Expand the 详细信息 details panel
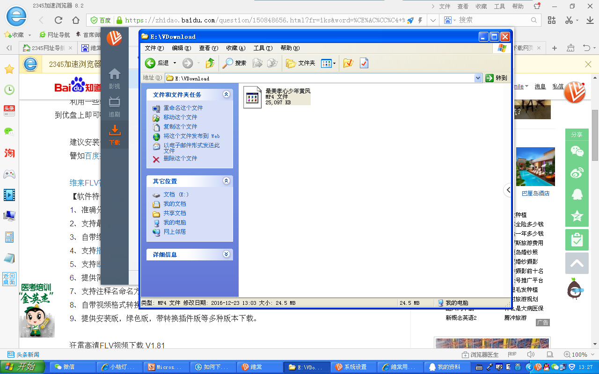The image size is (599, 374). (x=226, y=254)
